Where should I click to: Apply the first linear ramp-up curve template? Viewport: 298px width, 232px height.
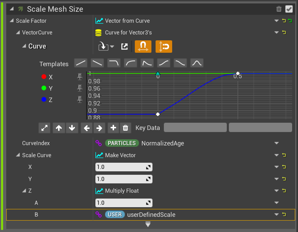pos(81,63)
